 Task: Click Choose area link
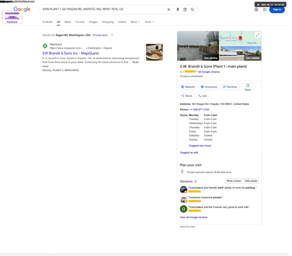pyautogui.click(x=100, y=35)
